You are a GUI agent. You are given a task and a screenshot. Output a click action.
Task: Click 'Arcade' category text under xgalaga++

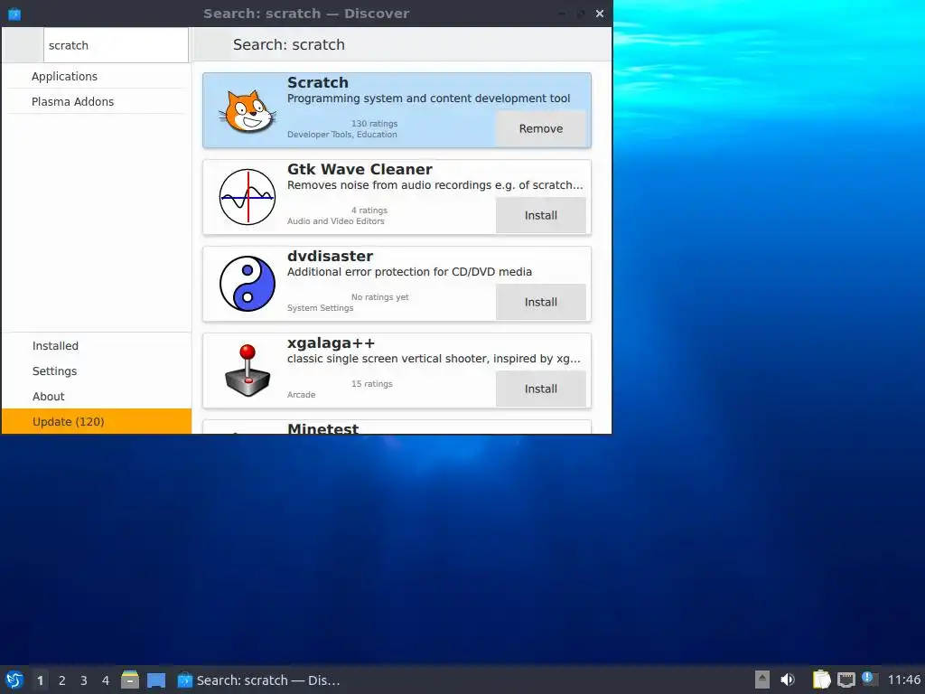tap(302, 395)
